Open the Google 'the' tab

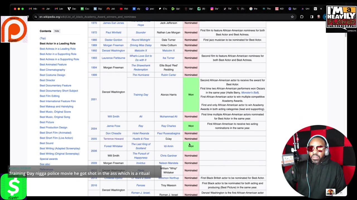click(253, 9)
